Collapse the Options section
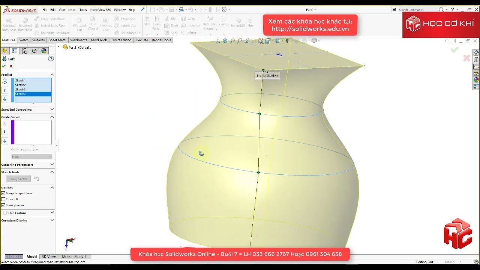Screen dimensions: 480x270 pyautogui.click(x=52, y=187)
